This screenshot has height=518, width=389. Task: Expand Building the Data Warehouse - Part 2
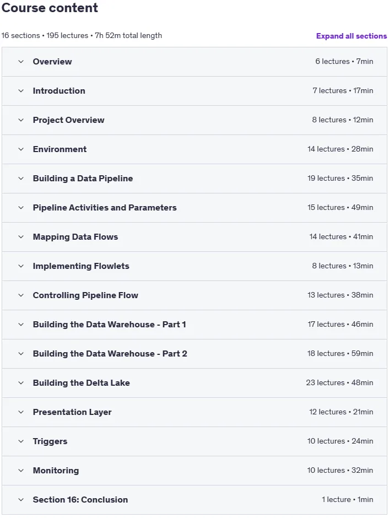click(x=194, y=354)
